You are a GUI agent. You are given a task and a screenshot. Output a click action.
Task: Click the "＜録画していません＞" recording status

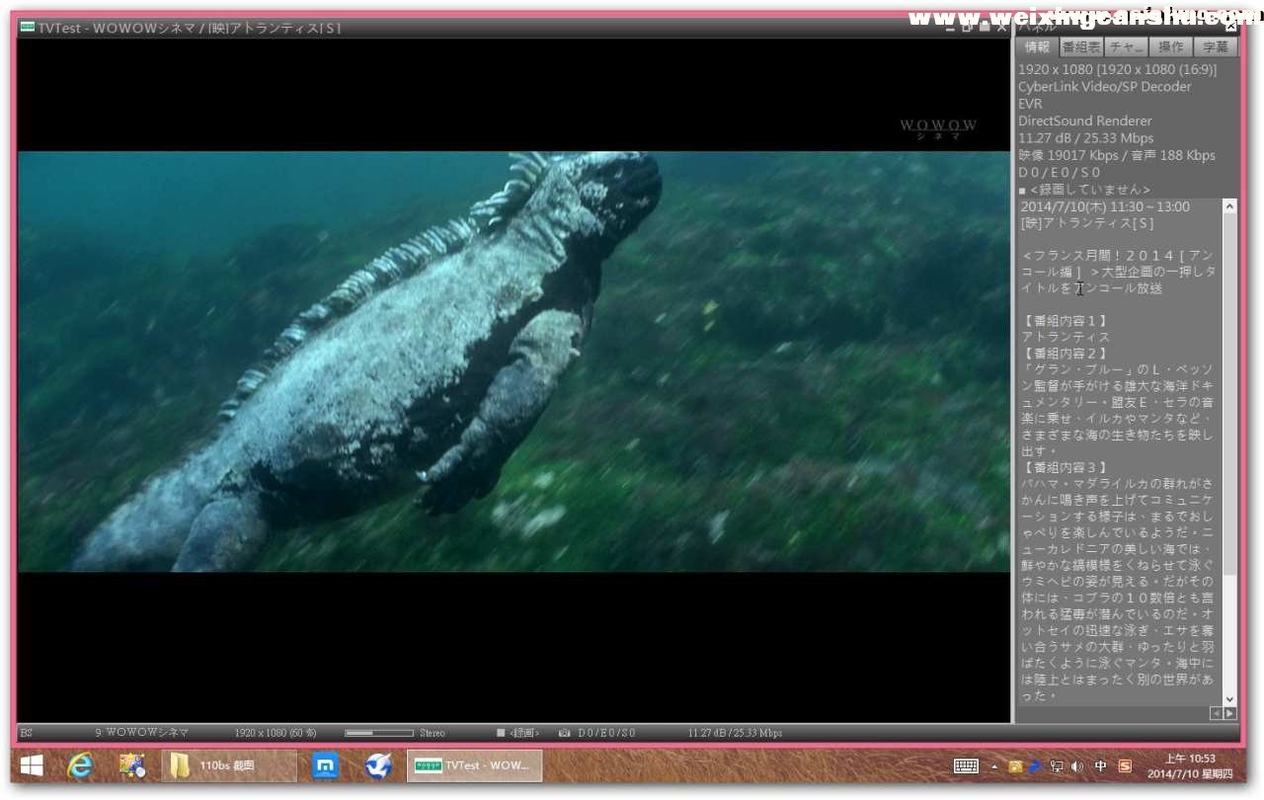point(1089,189)
